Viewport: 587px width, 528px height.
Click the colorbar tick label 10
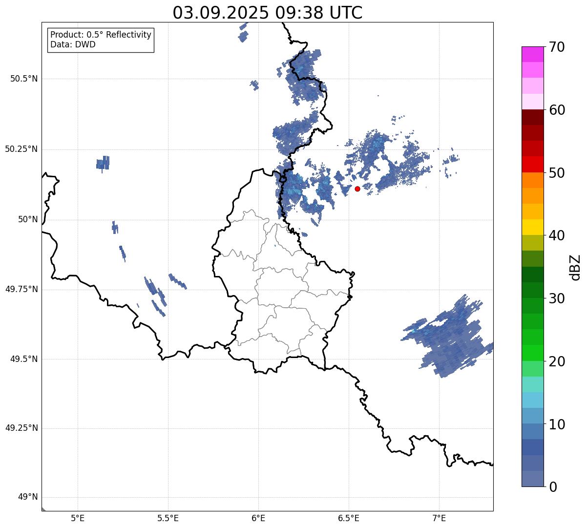[x=557, y=424]
